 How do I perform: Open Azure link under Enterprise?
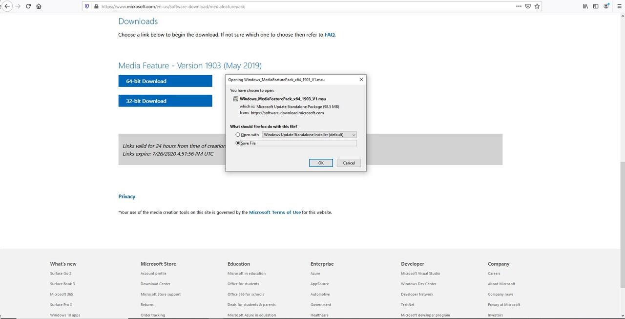[315, 274]
